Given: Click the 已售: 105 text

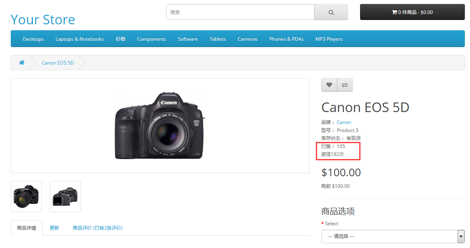Looking at the screenshot, I should (x=333, y=146).
